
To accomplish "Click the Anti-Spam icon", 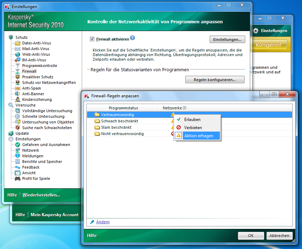I will 18,88.
